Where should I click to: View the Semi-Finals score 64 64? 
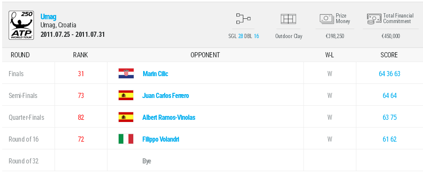pos(389,95)
